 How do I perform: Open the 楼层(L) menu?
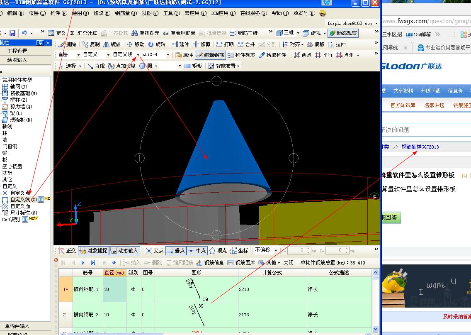tap(37, 13)
